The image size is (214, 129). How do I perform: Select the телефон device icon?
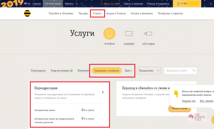[109, 34]
